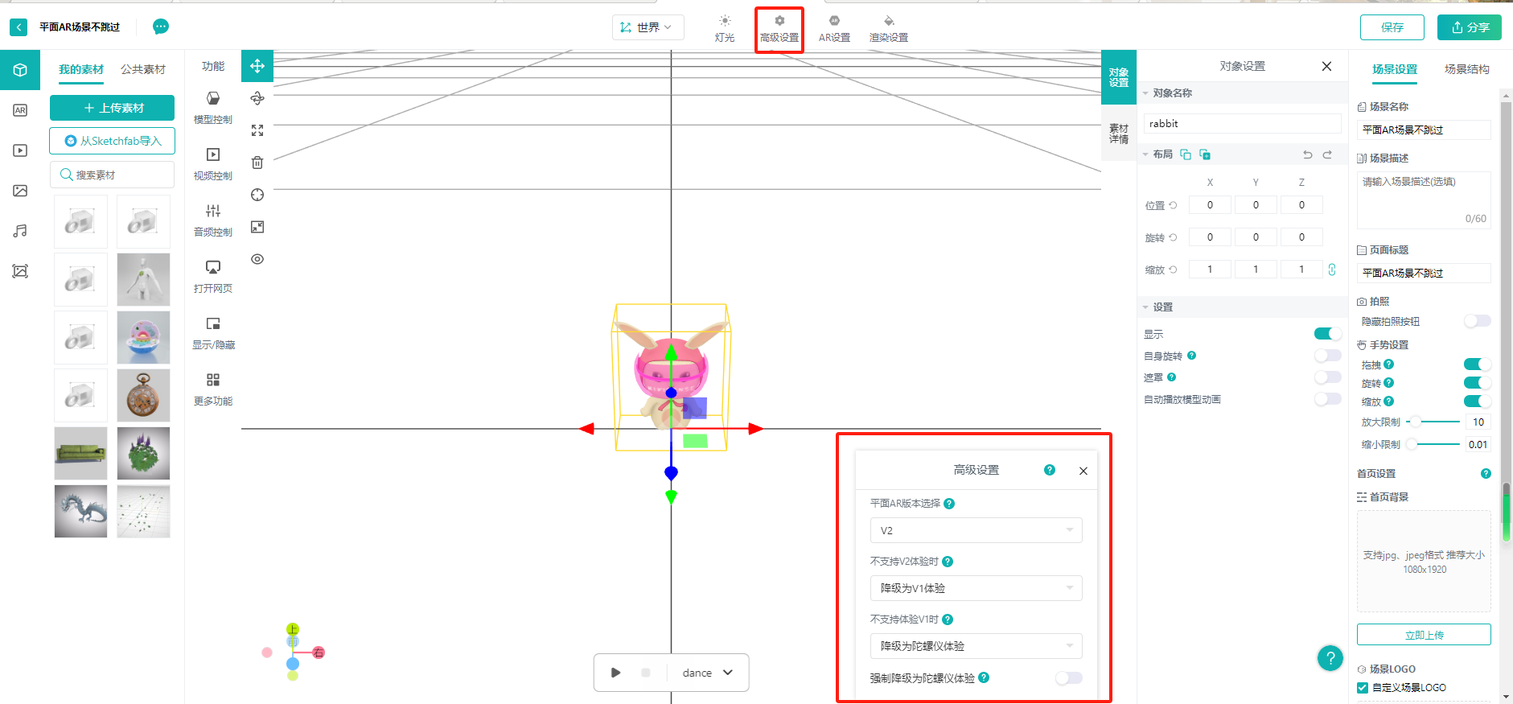Screen dimensions: 1513x704
Task: Open the 灯光 lighting settings
Action: [724, 27]
